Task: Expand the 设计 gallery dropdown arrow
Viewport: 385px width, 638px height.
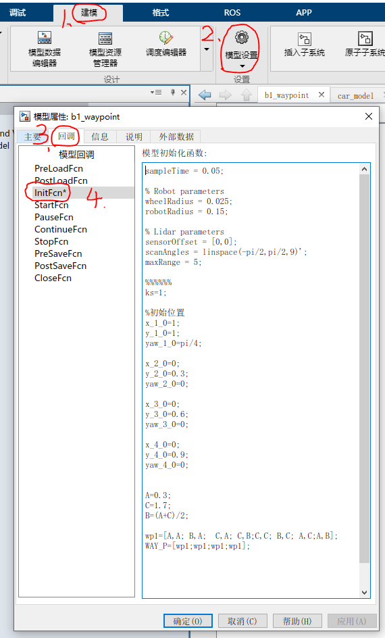Action: coord(207,49)
